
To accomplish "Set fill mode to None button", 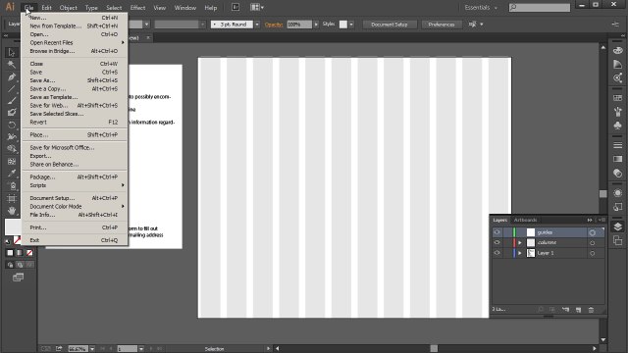I will pos(29,253).
